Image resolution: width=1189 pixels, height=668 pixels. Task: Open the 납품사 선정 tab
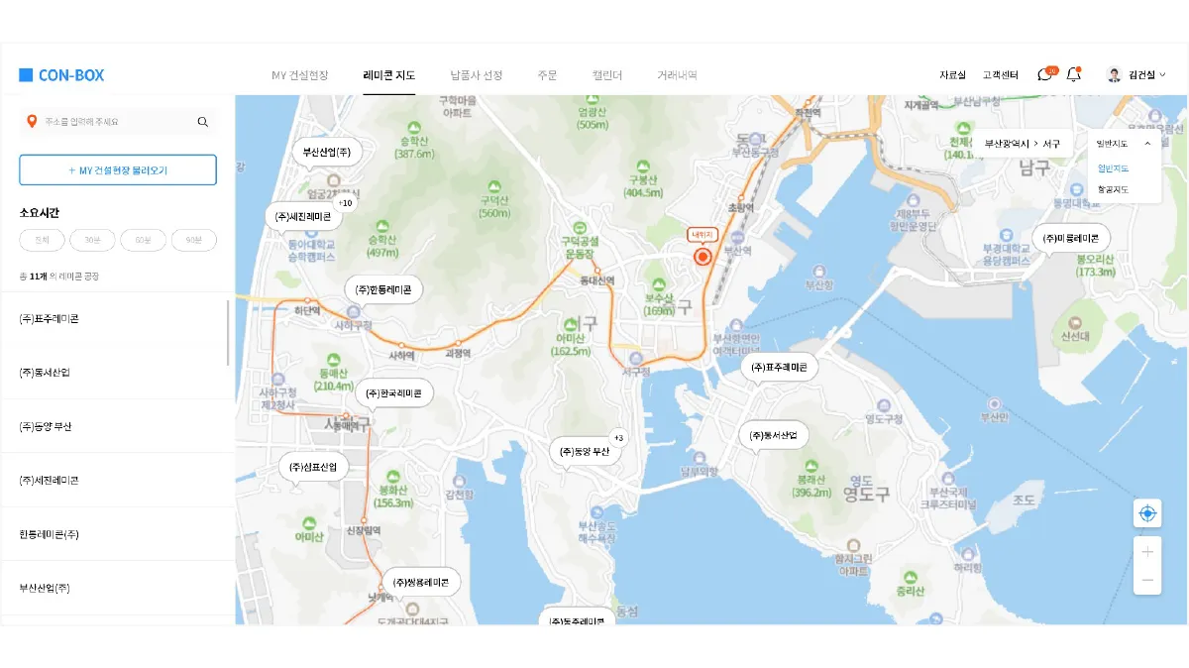pos(477,75)
